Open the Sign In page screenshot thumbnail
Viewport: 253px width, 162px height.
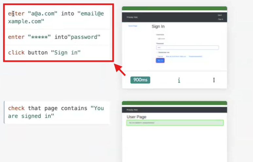tap(174, 41)
